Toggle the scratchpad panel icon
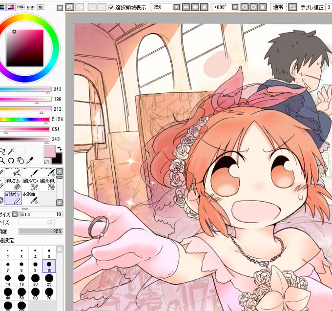Screen dimensions: 332x311 [41, 7]
